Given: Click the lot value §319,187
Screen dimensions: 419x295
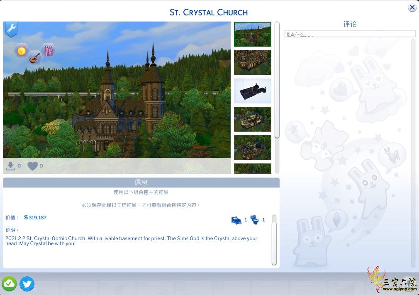Looking at the screenshot, I should coord(35,218).
